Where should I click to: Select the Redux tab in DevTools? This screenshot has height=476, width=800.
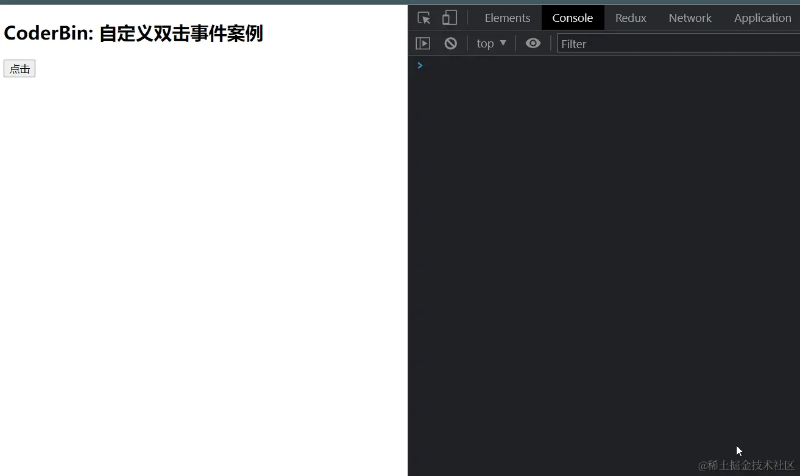pos(631,18)
